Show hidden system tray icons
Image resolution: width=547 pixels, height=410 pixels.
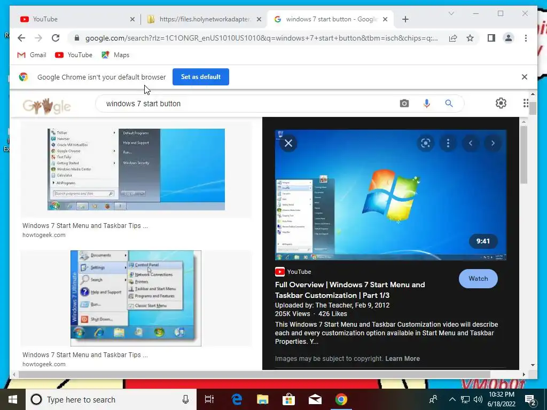tap(452, 399)
